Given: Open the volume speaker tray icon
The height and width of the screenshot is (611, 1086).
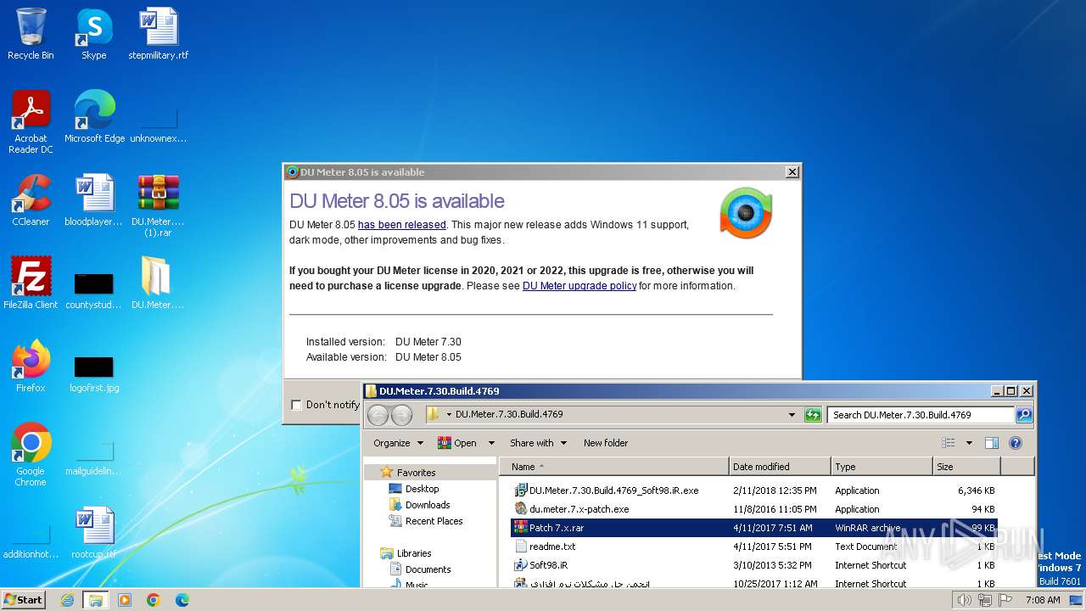Looking at the screenshot, I should click(x=965, y=600).
